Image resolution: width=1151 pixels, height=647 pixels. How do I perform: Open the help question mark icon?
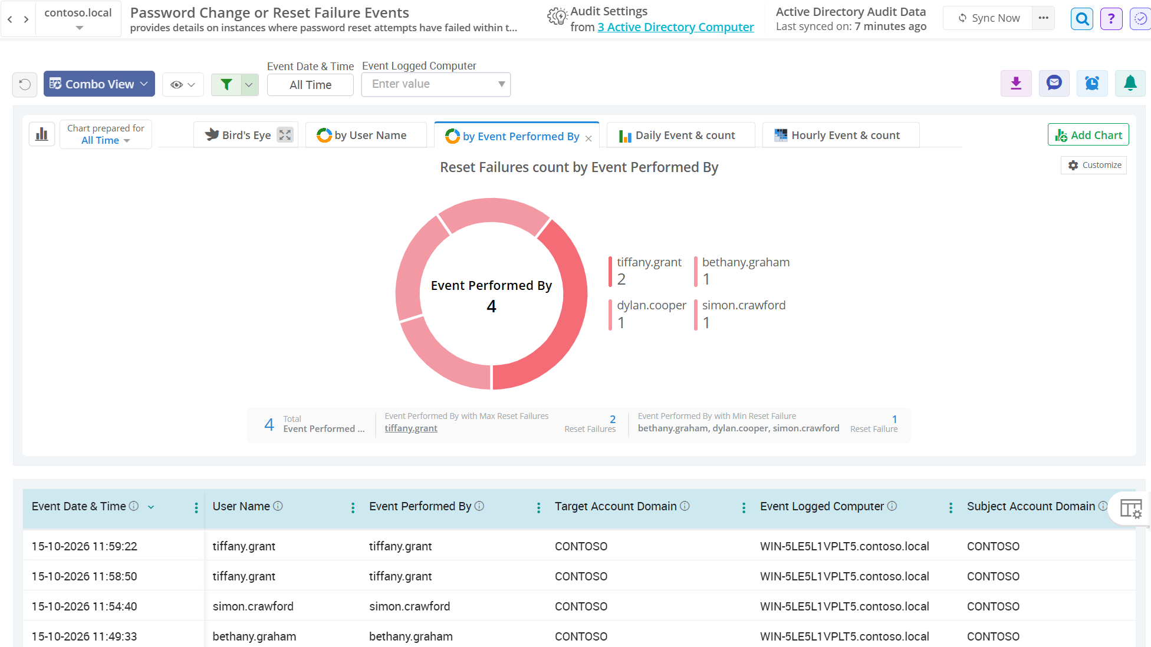(x=1111, y=19)
